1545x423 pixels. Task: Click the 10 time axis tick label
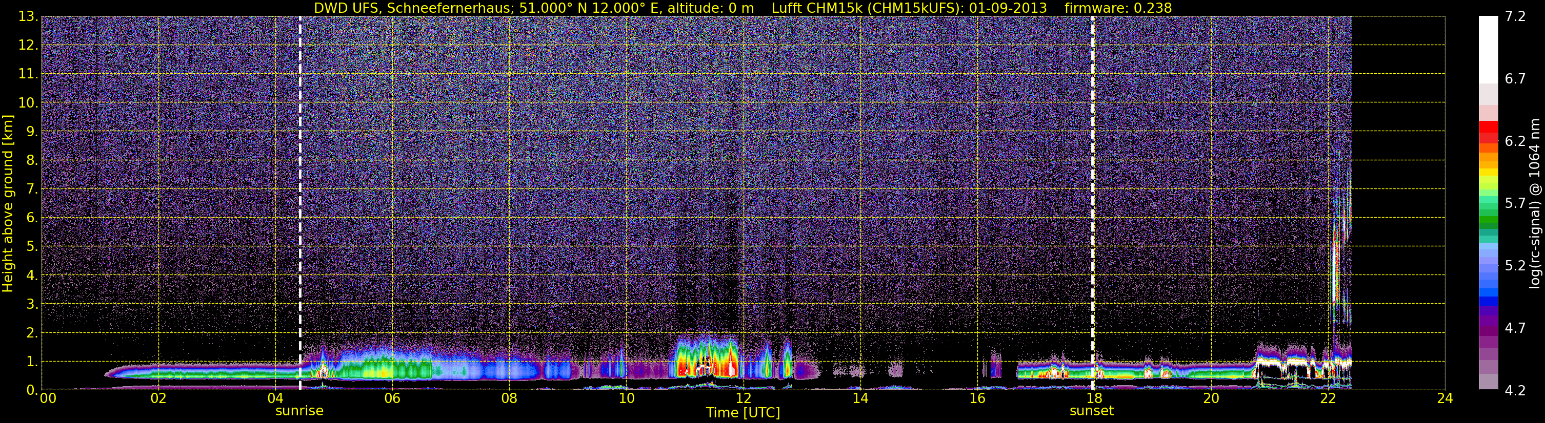(x=626, y=398)
